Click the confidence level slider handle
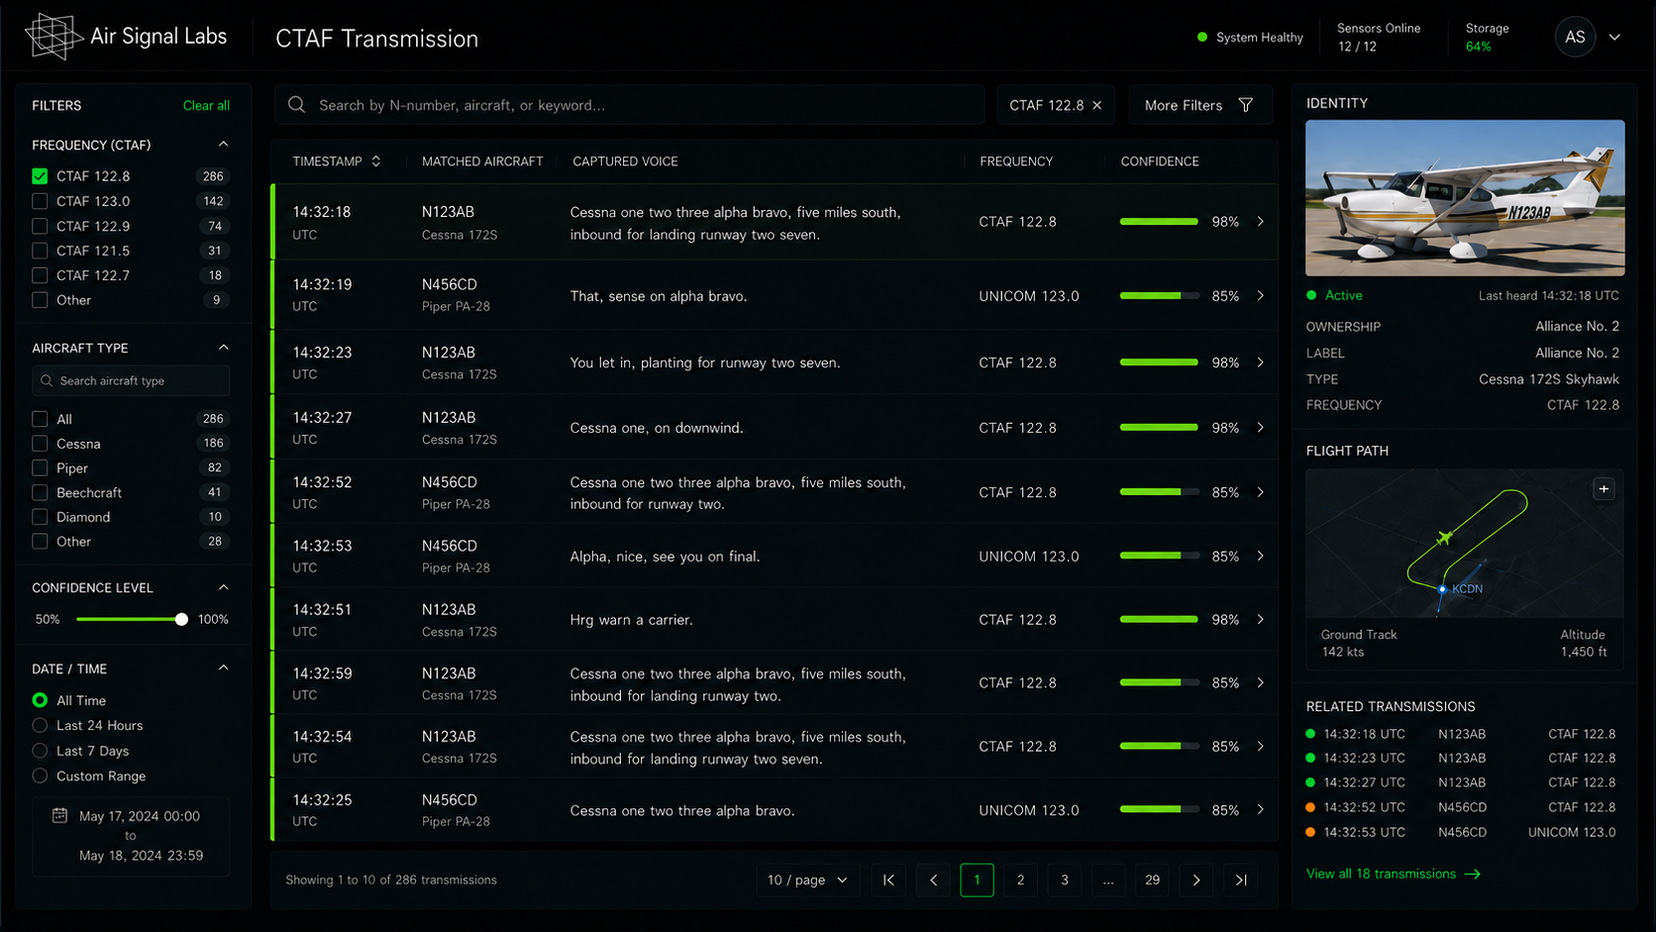Screen dimensions: 1656x932 (x=181, y=619)
